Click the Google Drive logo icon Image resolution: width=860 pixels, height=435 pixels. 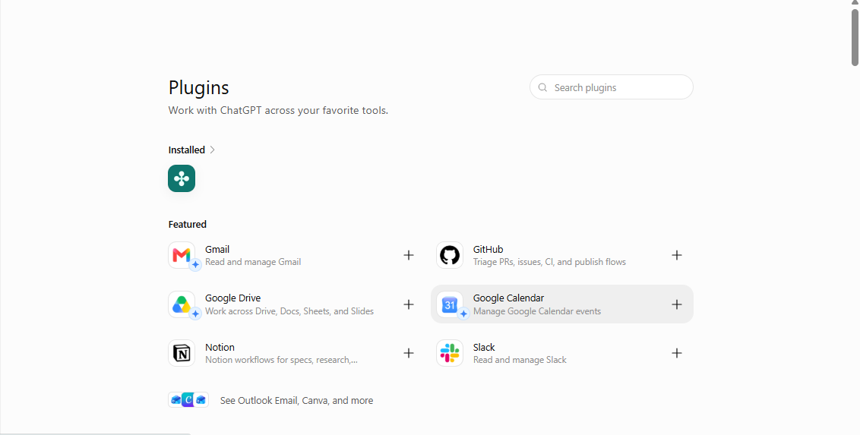tap(182, 304)
